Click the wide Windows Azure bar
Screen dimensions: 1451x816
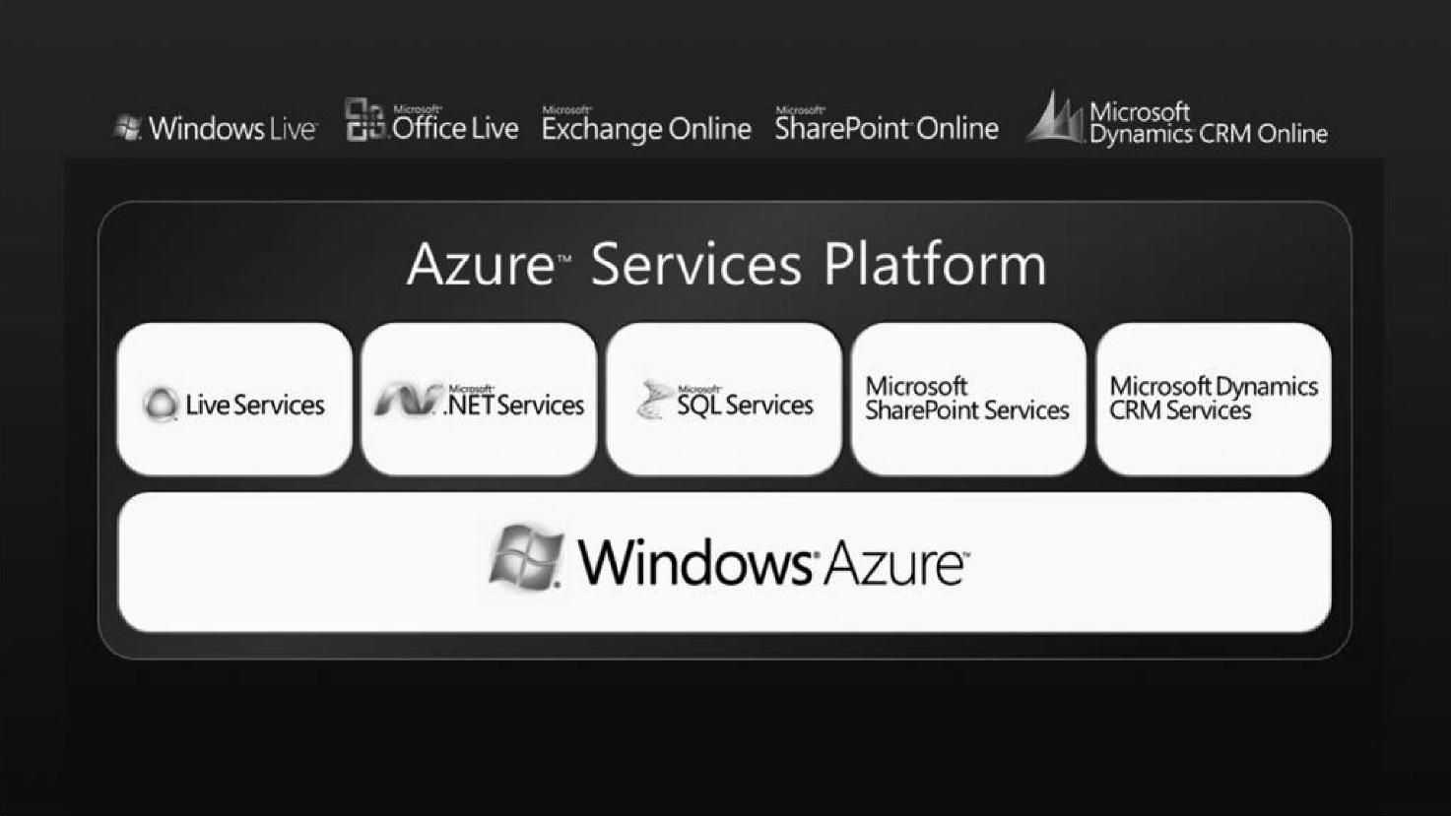[x=724, y=562]
